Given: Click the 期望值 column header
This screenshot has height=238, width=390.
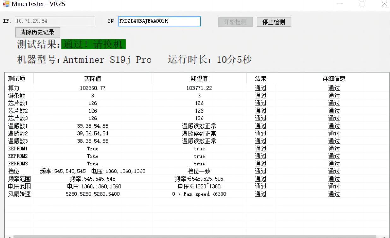Looking at the screenshot, I should click(199, 78).
